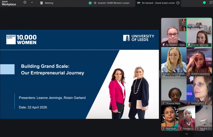The height and width of the screenshot is (137, 213).
Task: Select Padmajah's video thumbnail
Action: pos(169,118)
